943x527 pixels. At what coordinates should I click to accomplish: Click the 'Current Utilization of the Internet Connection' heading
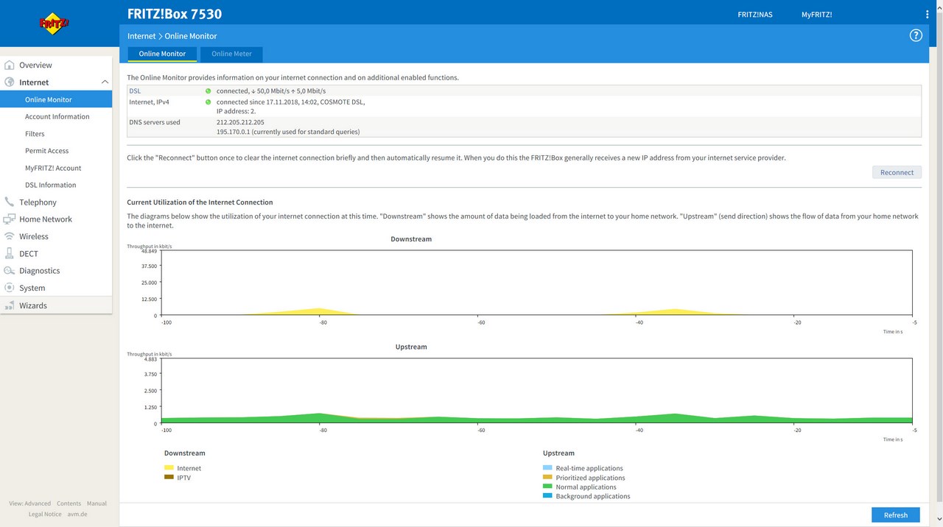click(200, 202)
